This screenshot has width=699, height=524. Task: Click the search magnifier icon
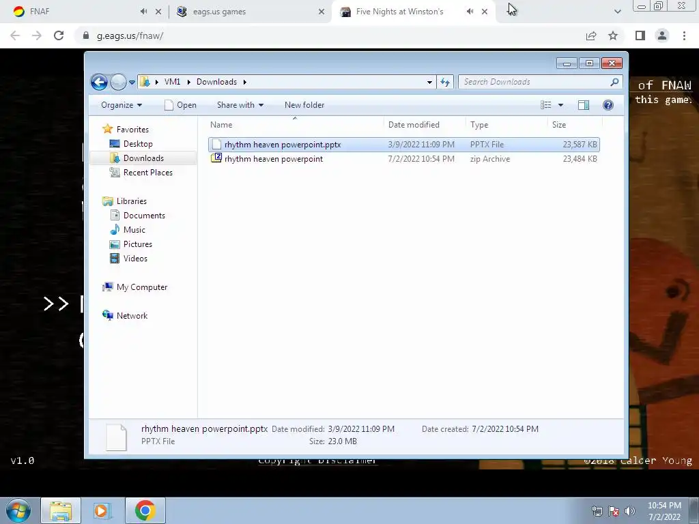coord(615,82)
